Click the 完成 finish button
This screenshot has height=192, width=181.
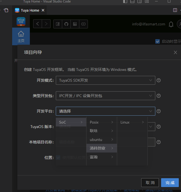[170, 183]
